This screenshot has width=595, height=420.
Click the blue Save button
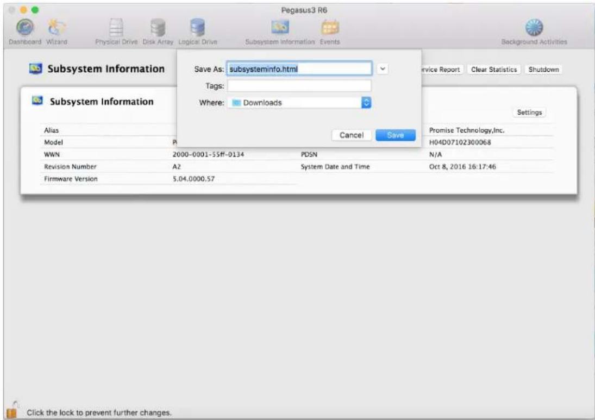[396, 135]
